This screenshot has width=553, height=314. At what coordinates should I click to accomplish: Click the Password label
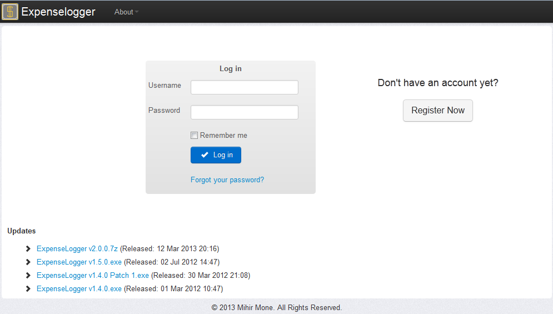tap(164, 111)
